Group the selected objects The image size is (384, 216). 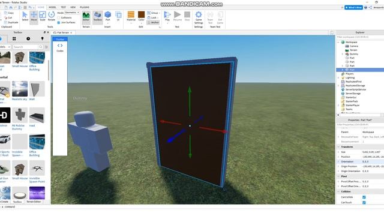pos(154,13)
